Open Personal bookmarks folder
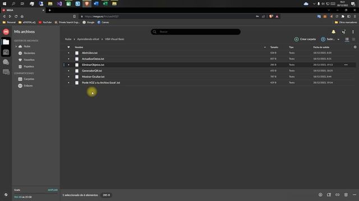Viewport: 359px width, 201px height. (9, 22)
